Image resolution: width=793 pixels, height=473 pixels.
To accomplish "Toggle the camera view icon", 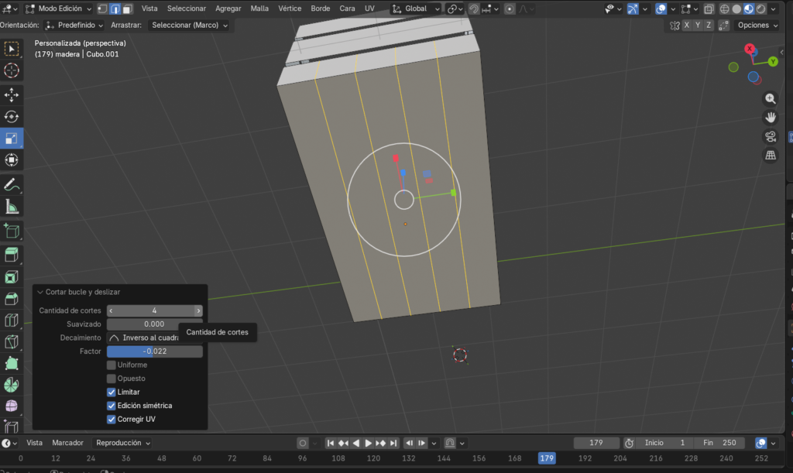I will [x=771, y=137].
